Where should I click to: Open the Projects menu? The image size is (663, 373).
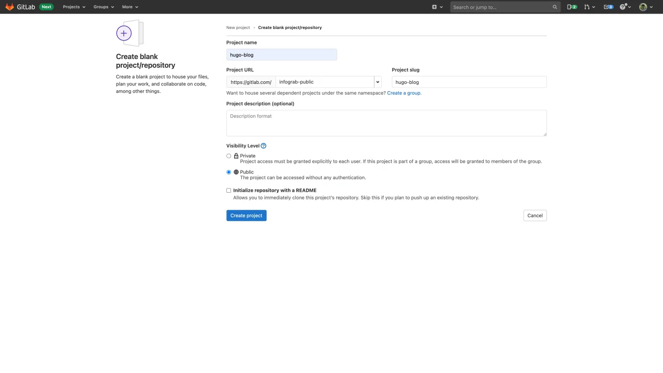(74, 7)
